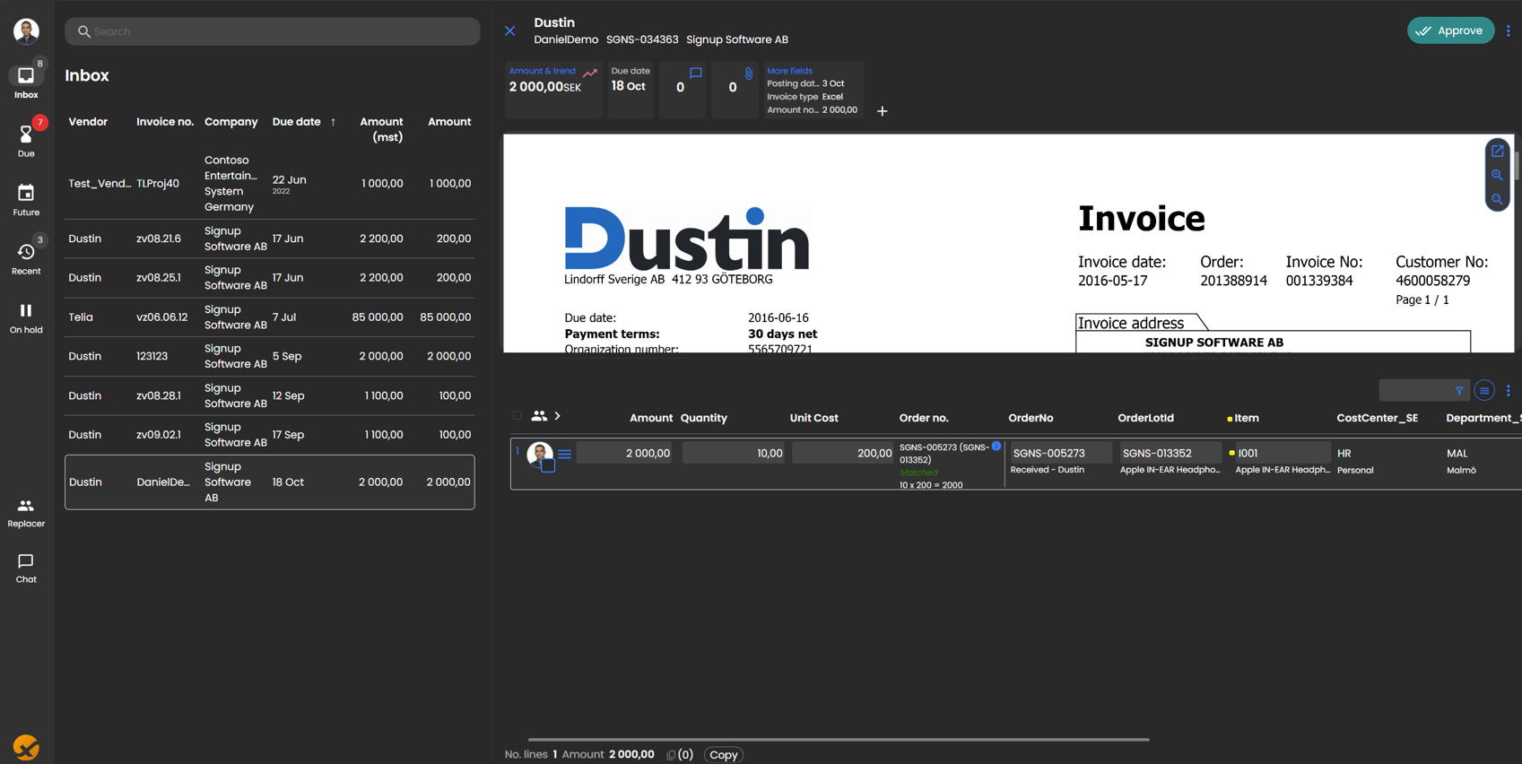
Task: Select the Telia invoice vz06.06.12 row
Action: [x=269, y=317]
